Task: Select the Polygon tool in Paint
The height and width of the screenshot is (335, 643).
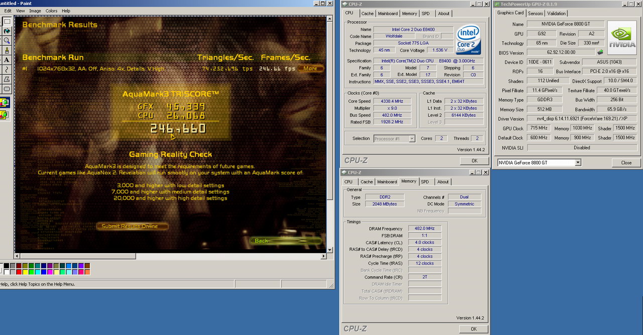Action: pyautogui.click(x=7, y=79)
